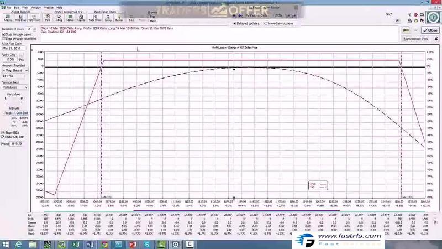Click the Windows Start button
442x249 pixels.
pyautogui.click(x=5, y=244)
